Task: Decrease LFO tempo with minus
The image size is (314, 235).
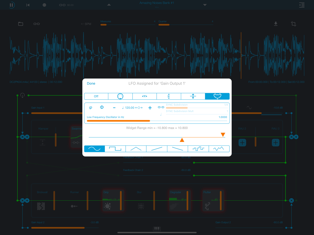Action: (114, 108)
